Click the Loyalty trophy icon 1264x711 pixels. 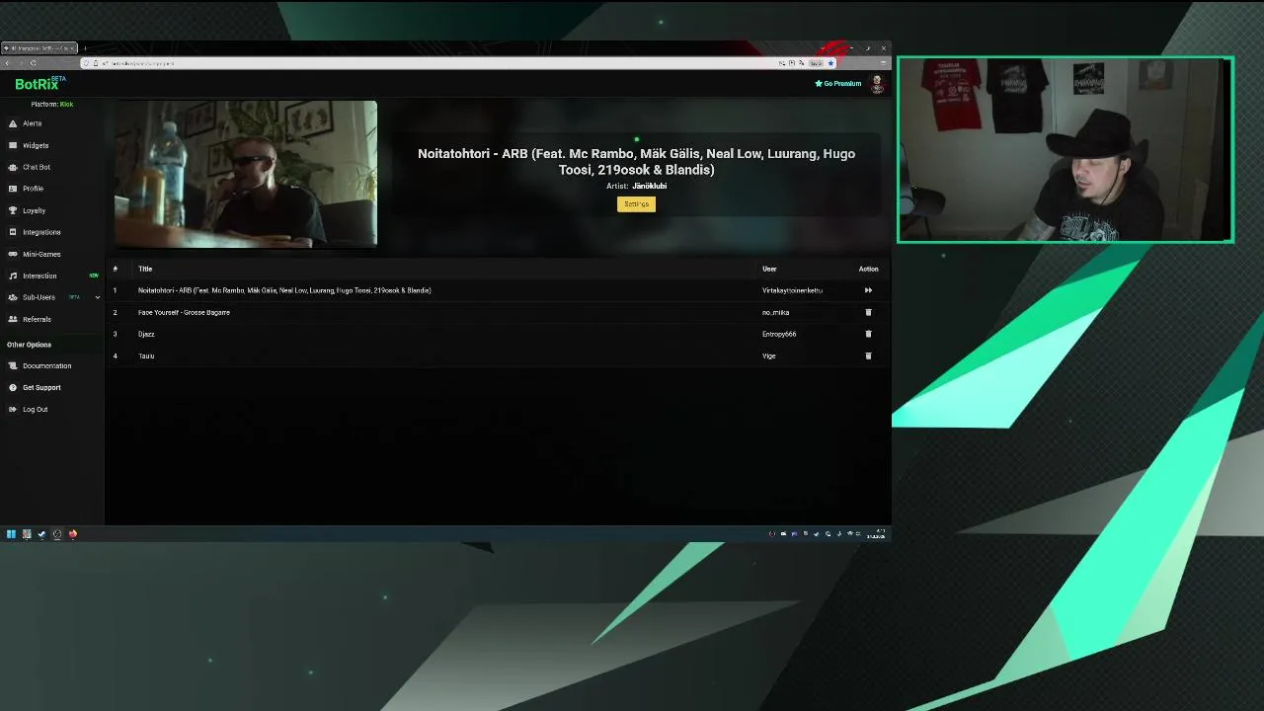[13, 210]
